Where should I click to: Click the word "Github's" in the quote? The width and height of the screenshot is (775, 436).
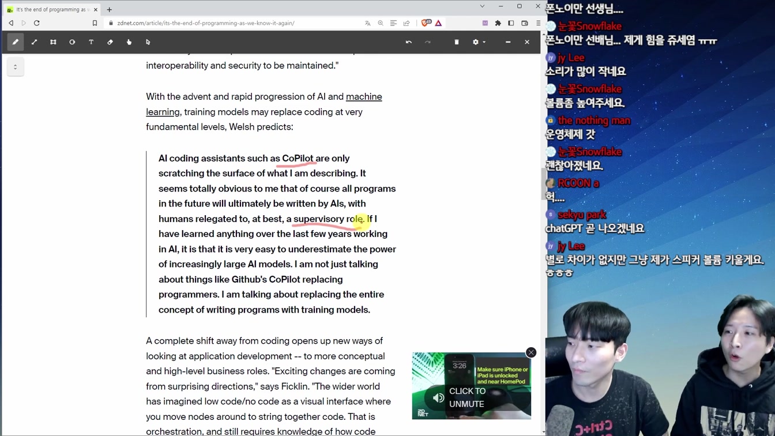click(249, 280)
